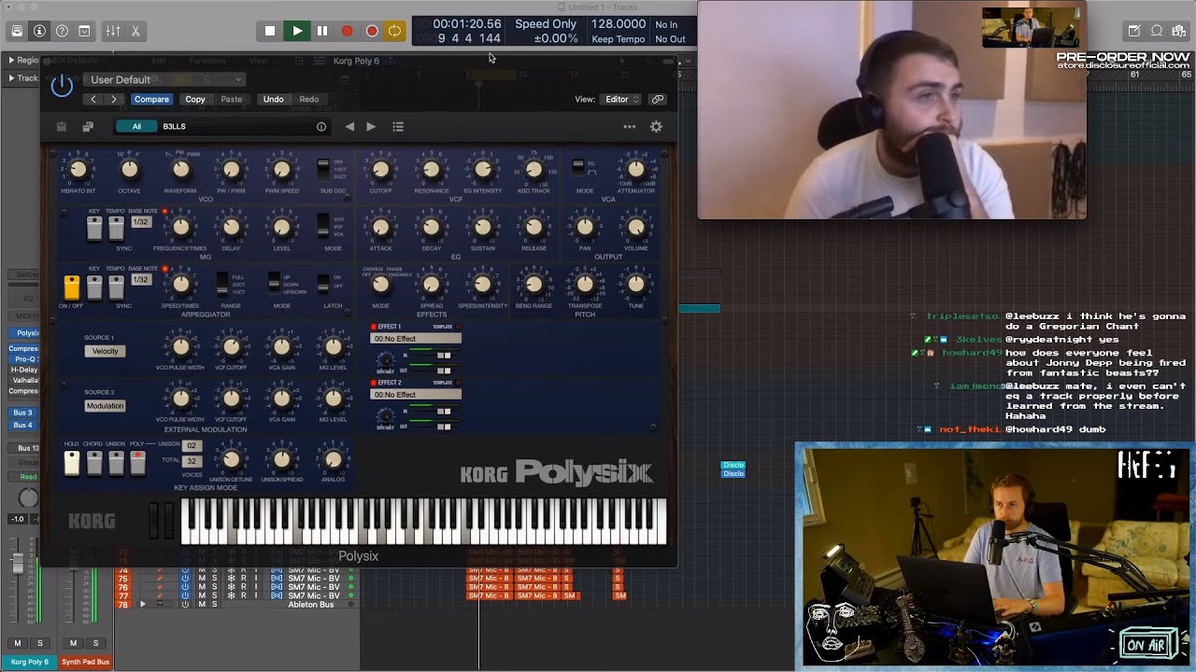Open Effect 2 No Effect selector
The height and width of the screenshot is (672, 1196).
point(416,395)
